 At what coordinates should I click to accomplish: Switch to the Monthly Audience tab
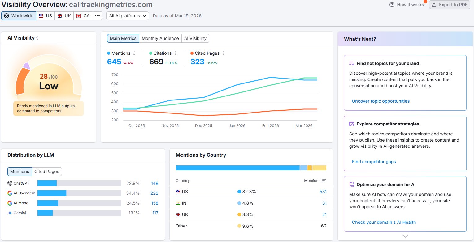tap(160, 38)
